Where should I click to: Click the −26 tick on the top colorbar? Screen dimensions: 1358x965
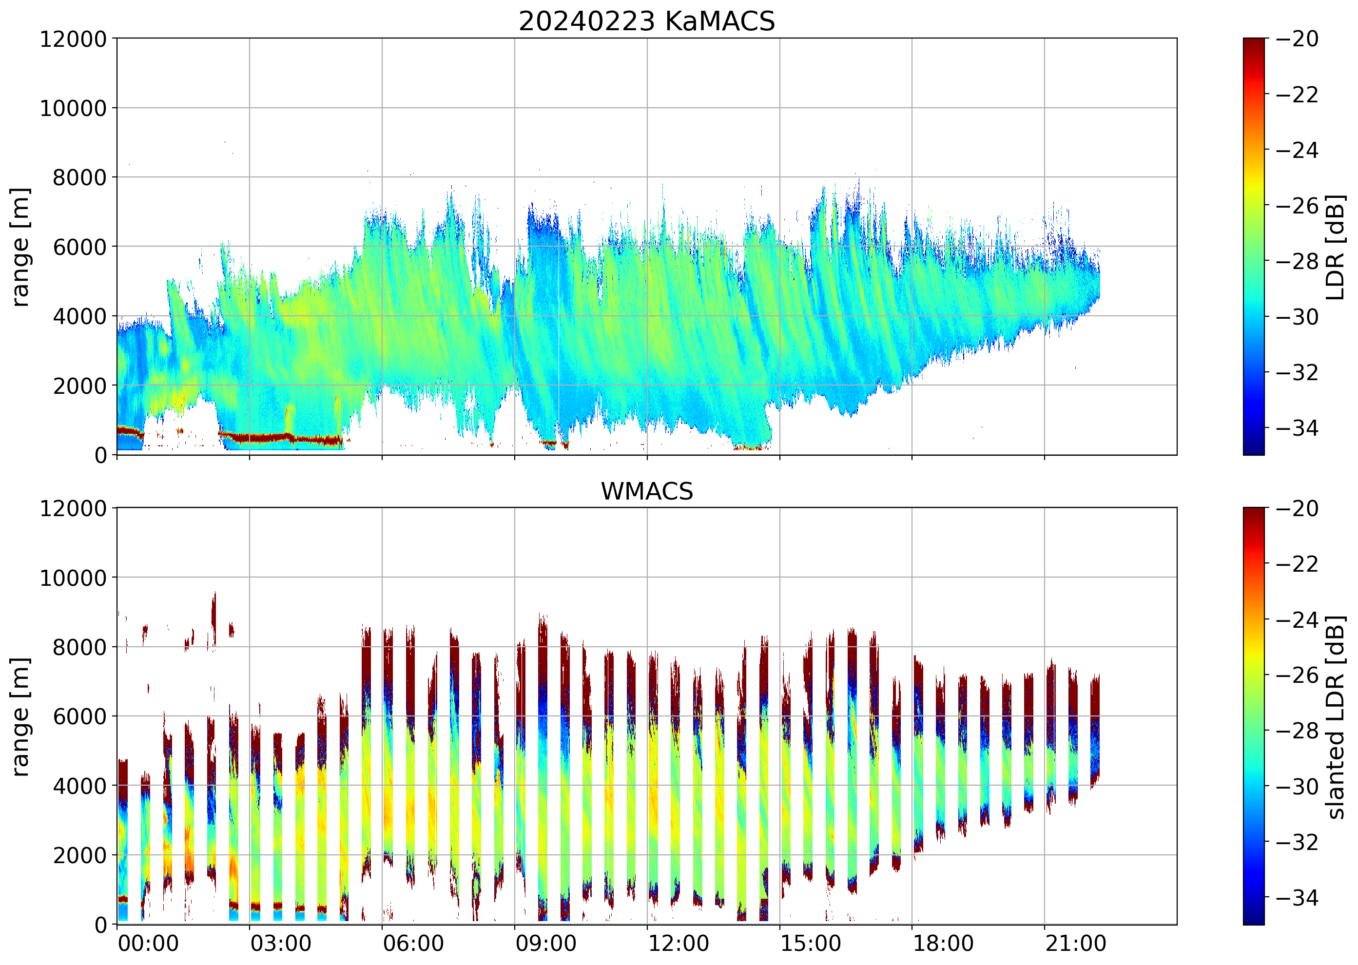pyautogui.click(x=1298, y=206)
